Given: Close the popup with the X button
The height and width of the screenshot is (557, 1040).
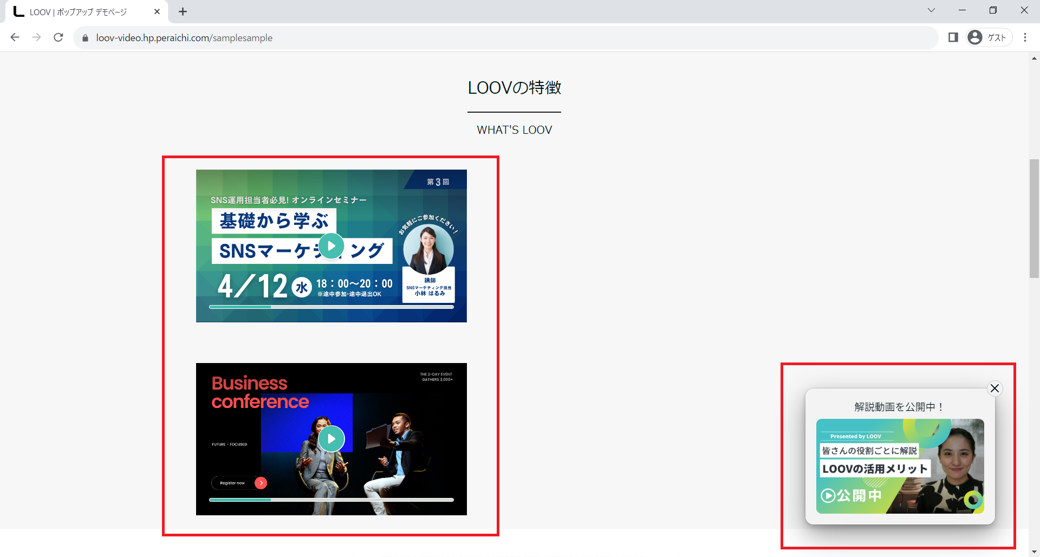Looking at the screenshot, I should 994,388.
